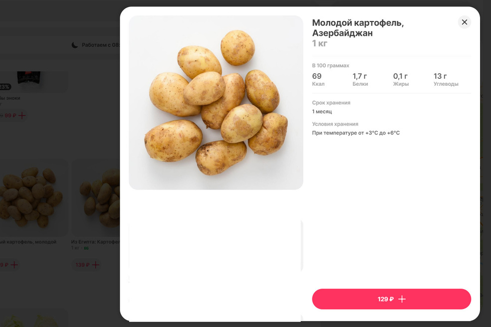
Task: Click the 69 Ккал calorie value
Action: (x=317, y=76)
